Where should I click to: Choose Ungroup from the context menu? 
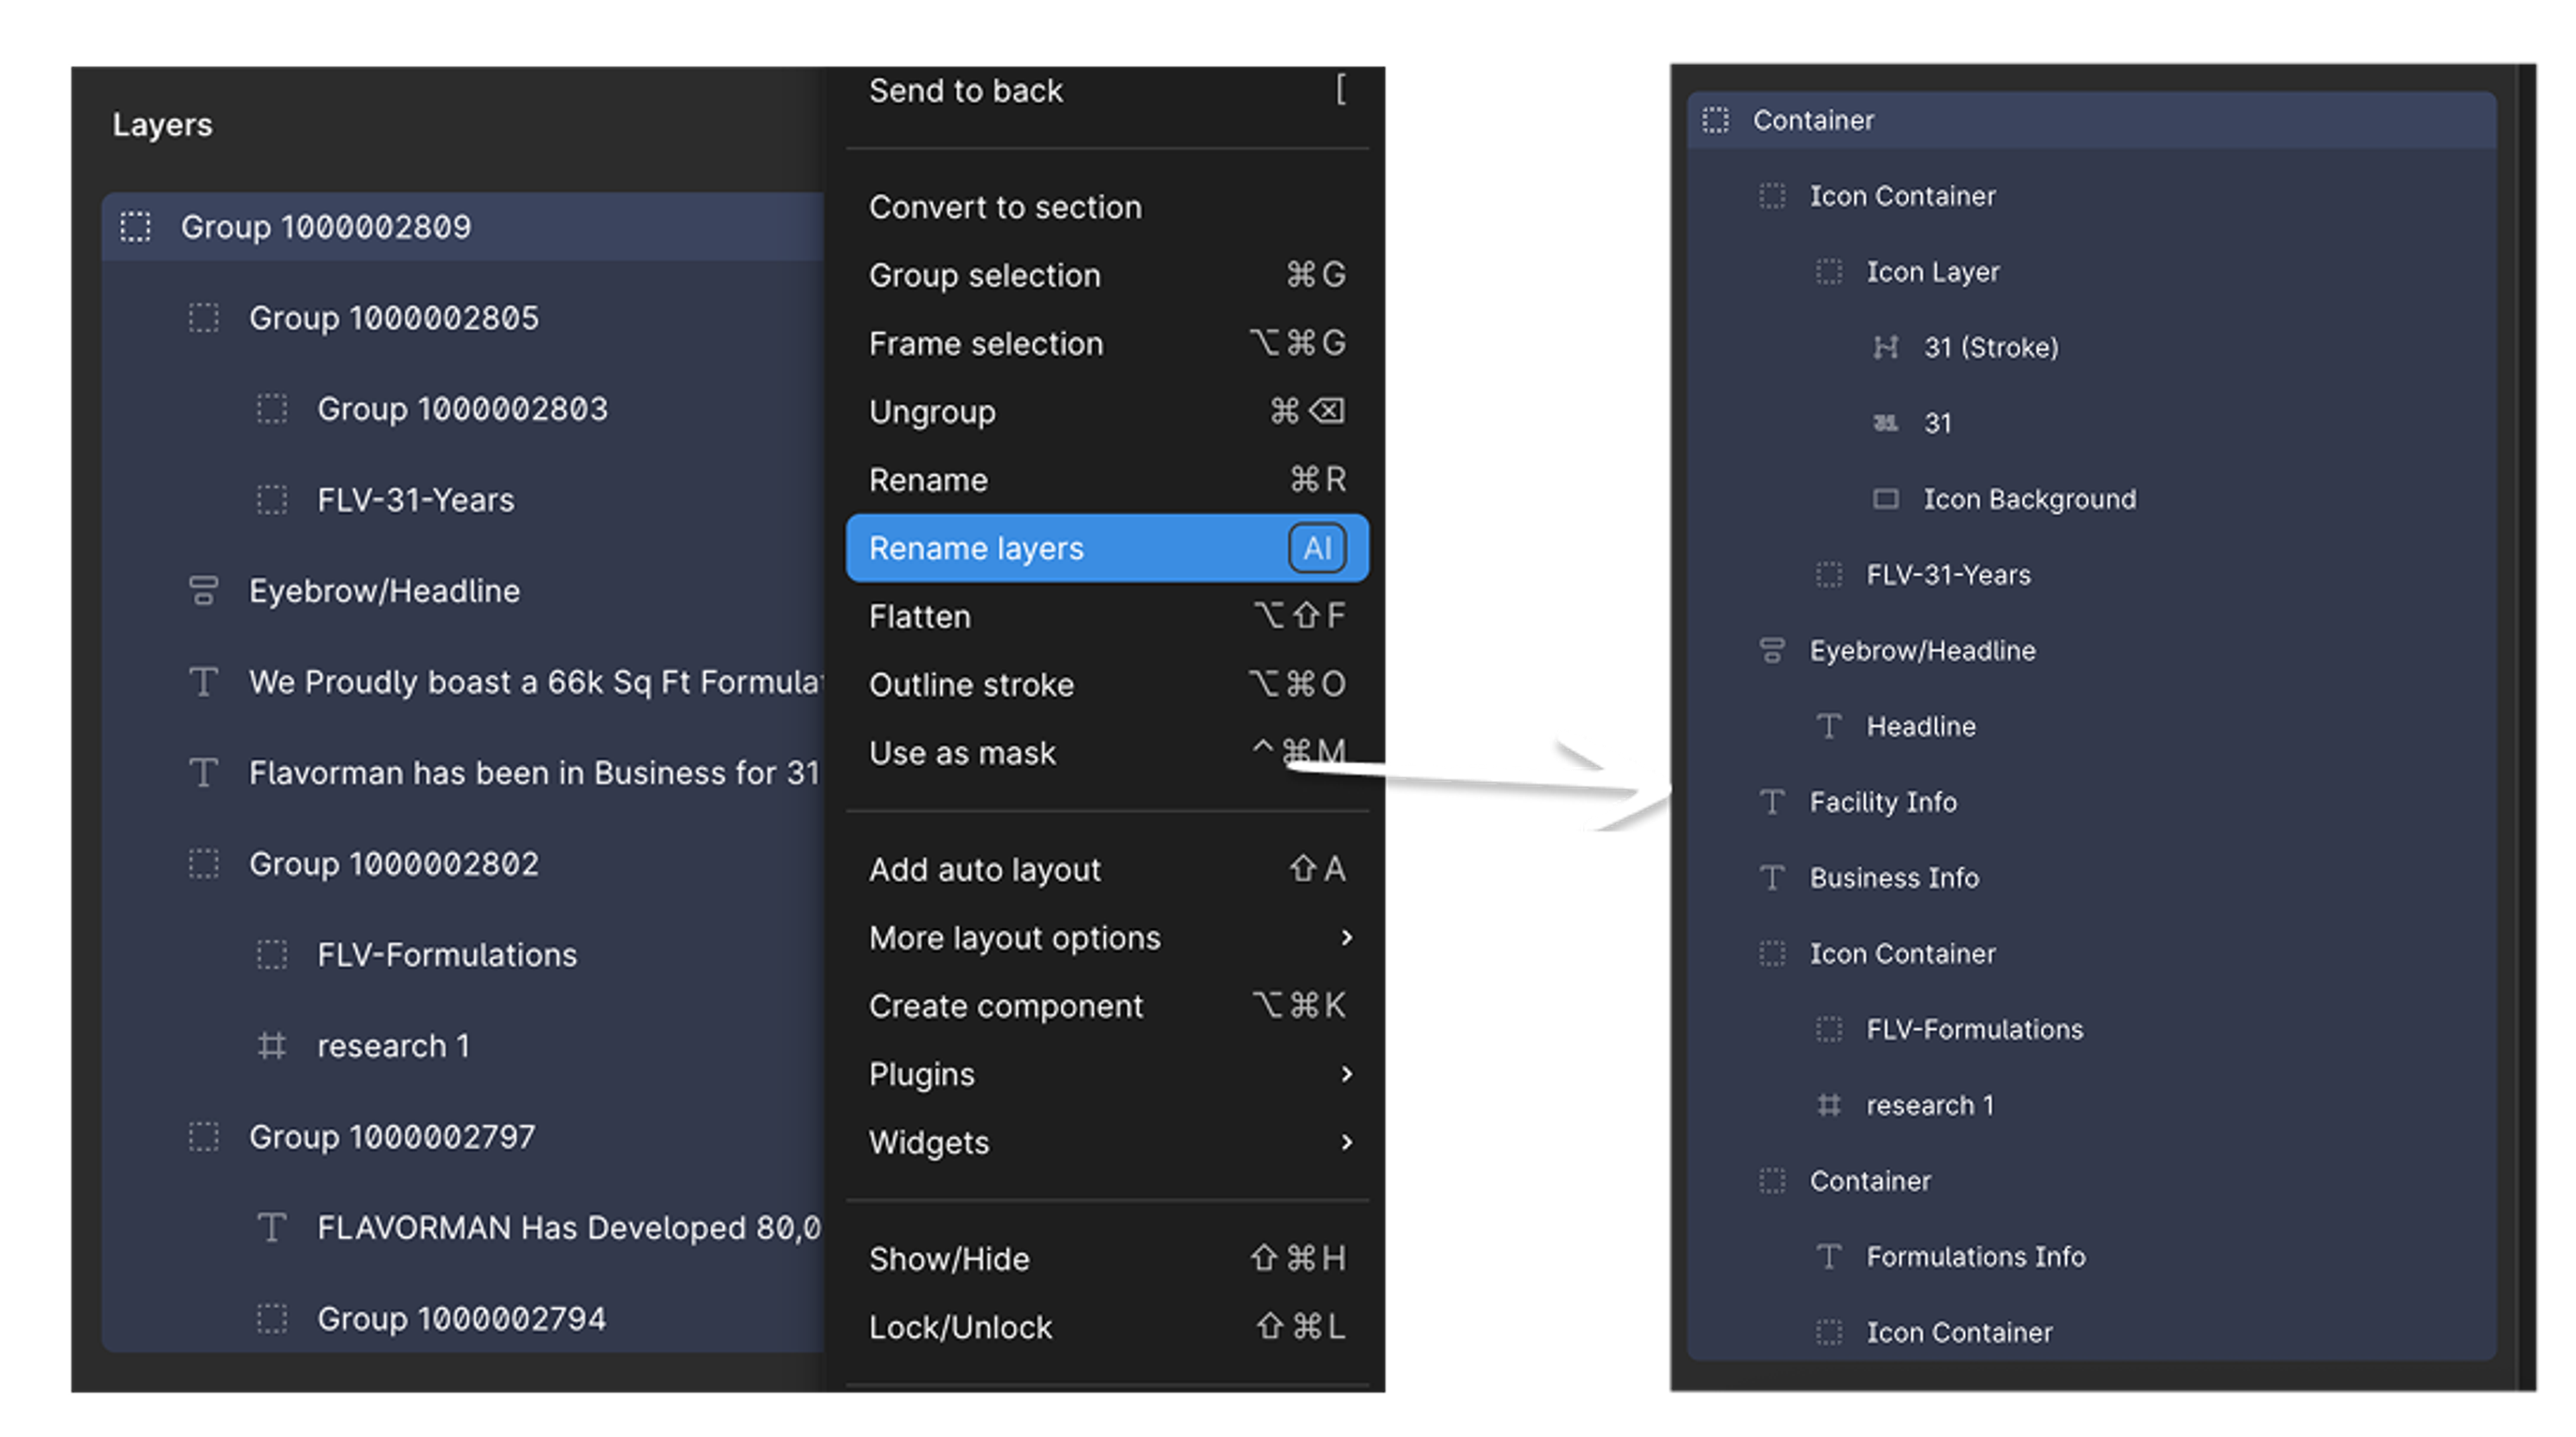[x=1107, y=412]
